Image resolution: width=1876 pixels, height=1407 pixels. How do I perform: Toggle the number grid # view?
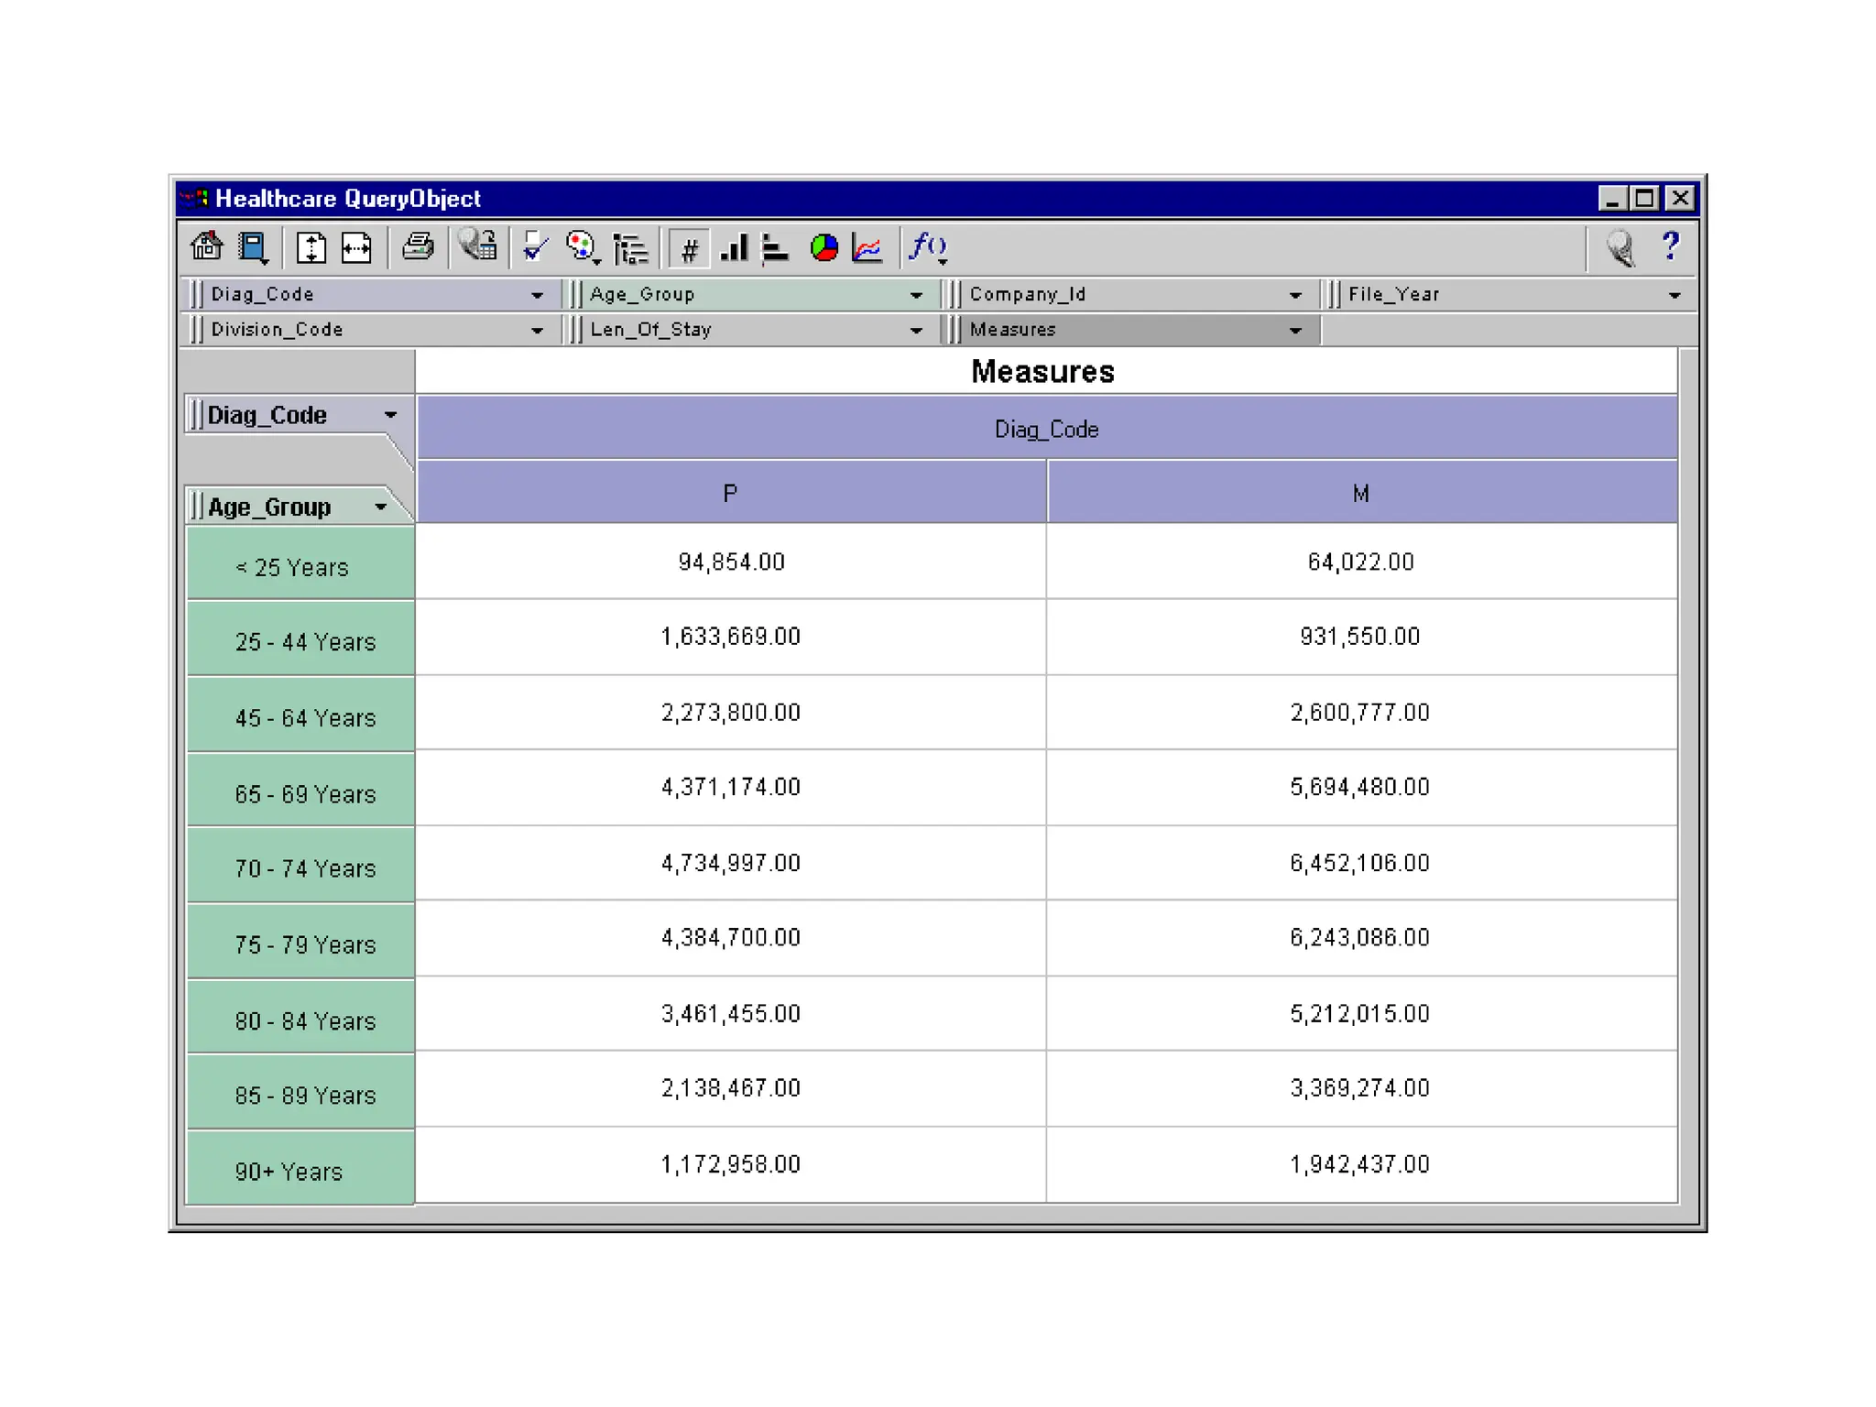690,248
